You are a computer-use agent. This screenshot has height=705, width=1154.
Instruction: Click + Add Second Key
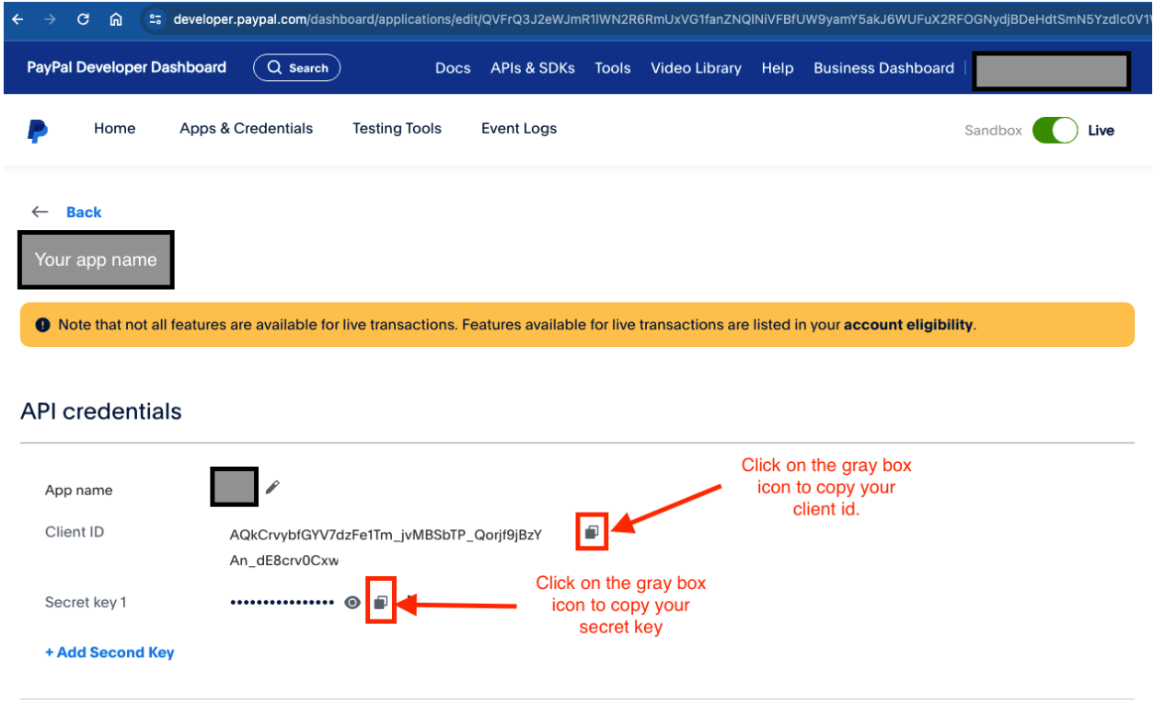tap(110, 653)
